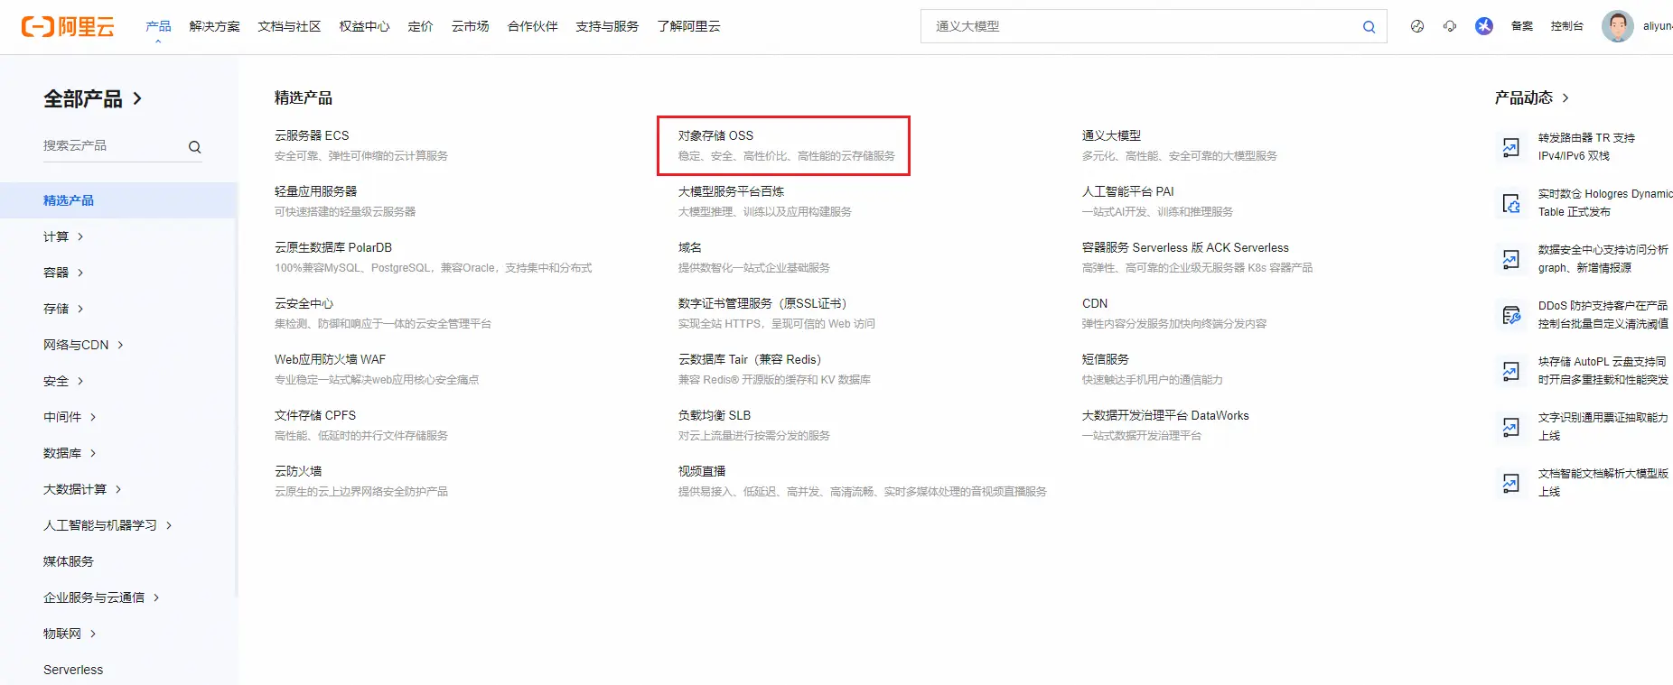Open news icon for 块存储 AutoPL 云盘支持

click(1510, 371)
